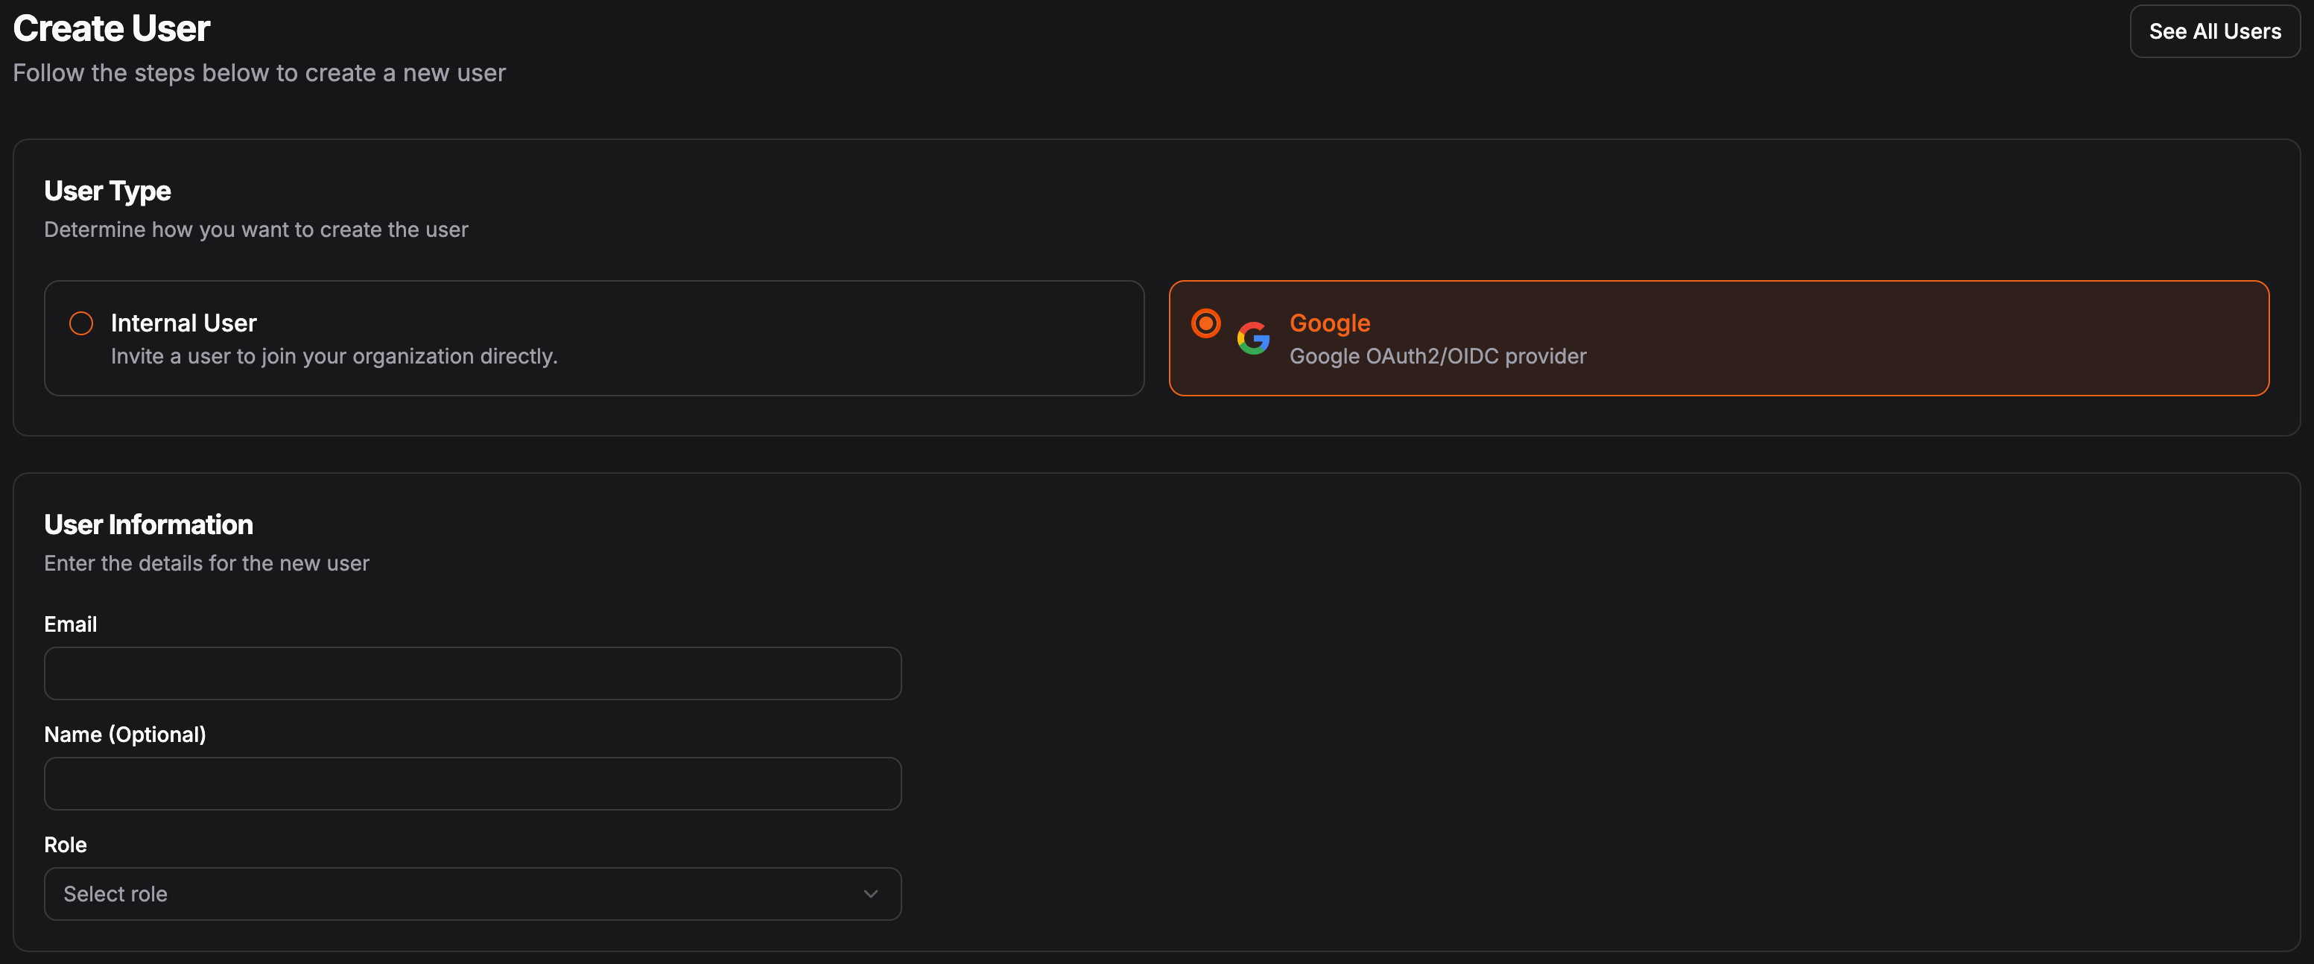This screenshot has height=964, width=2314.
Task: Select the Google radio button
Action: point(1205,323)
